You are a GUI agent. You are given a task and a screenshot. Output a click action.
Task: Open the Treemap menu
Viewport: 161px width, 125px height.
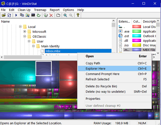click(x=40, y=10)
